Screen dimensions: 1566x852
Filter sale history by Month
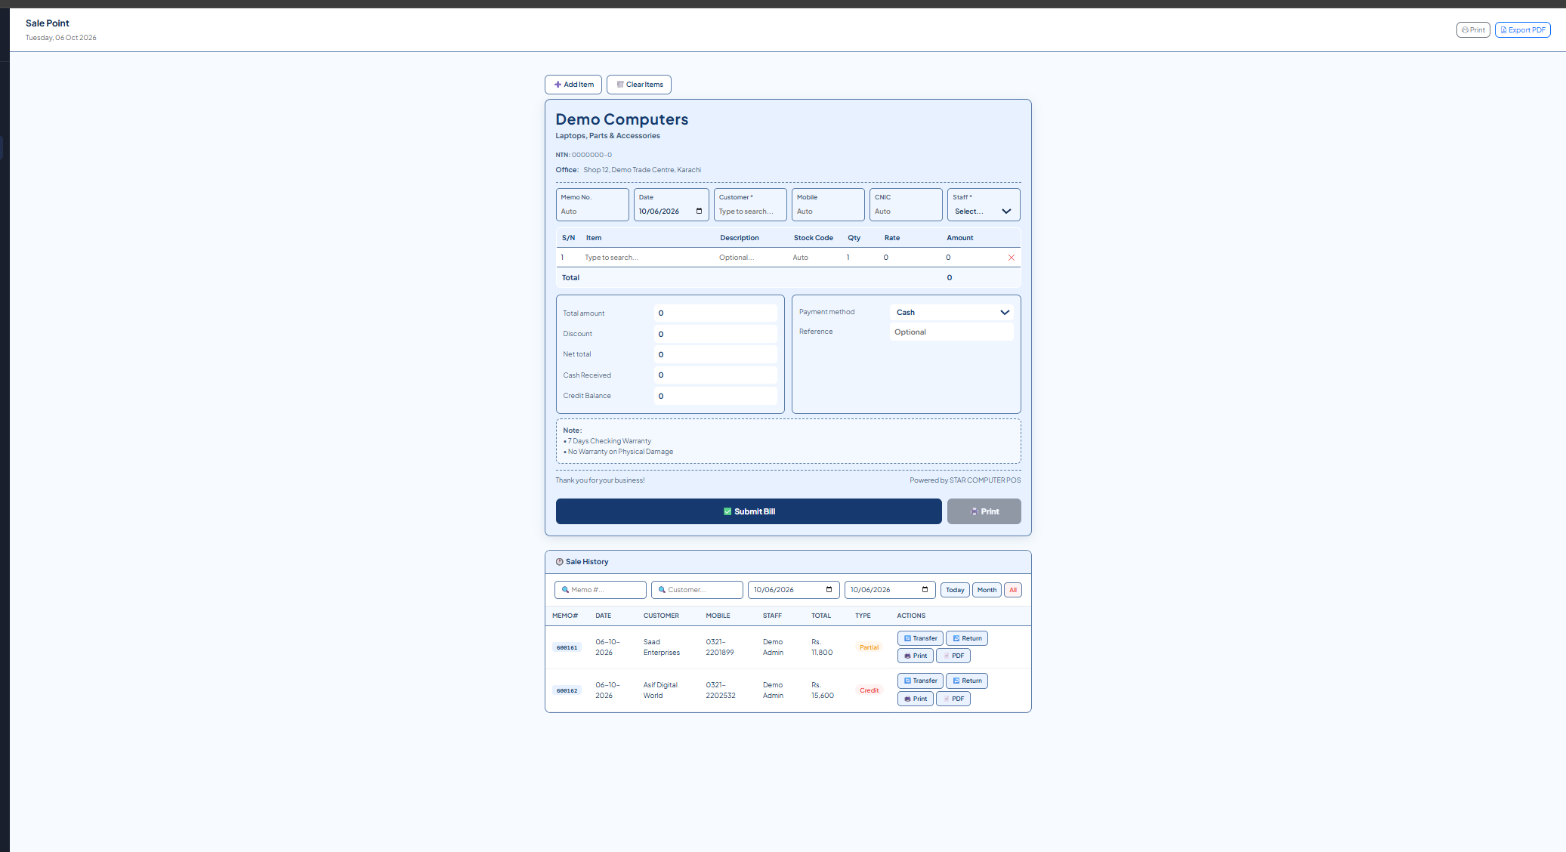click(x=987, y=590)
